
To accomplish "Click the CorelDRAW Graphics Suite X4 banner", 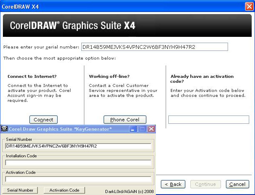I will [127, 25].
